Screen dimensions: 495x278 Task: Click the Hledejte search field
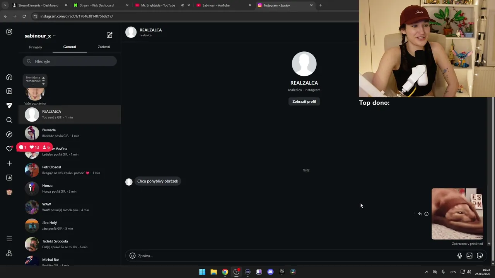(x=70, y=61)
